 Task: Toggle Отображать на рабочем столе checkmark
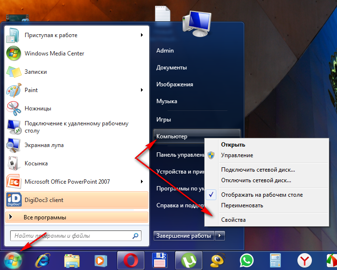coord(211,195)
